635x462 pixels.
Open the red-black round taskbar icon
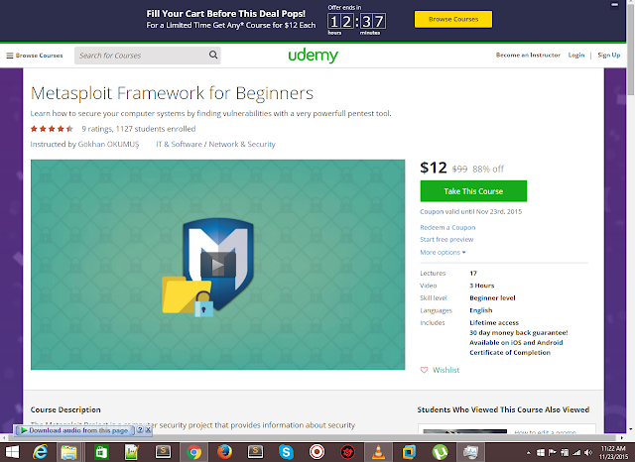pyautogui.click(x=347, y=452)
